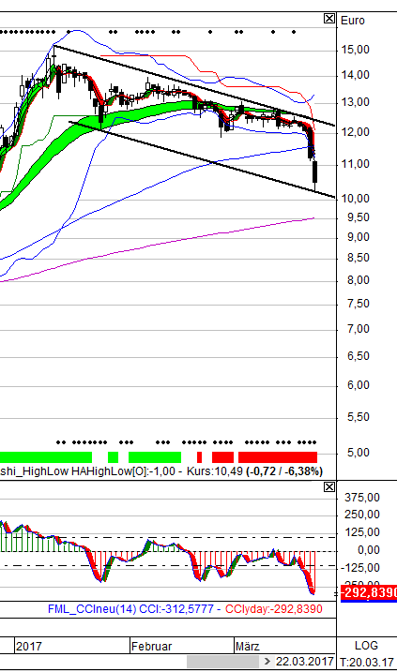This screenshot has height=672, width=397.
Task: Click the 9,50 price axis label
Action: (x=359, y=217)
